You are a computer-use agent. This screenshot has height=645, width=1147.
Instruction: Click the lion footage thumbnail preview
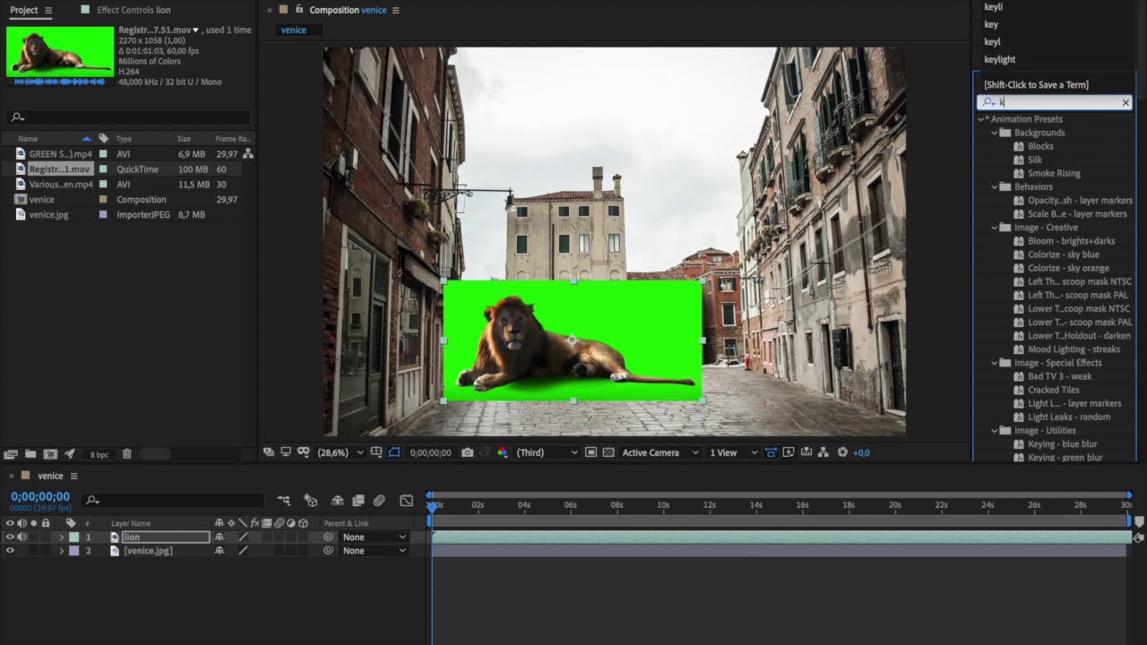pos(60,51)
